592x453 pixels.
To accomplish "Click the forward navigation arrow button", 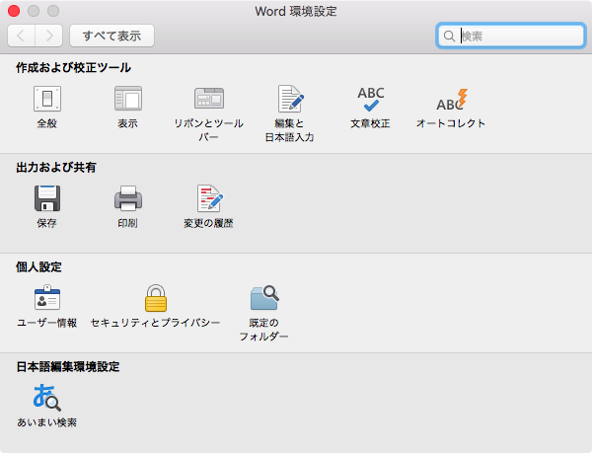I will (x=48, y=36).
